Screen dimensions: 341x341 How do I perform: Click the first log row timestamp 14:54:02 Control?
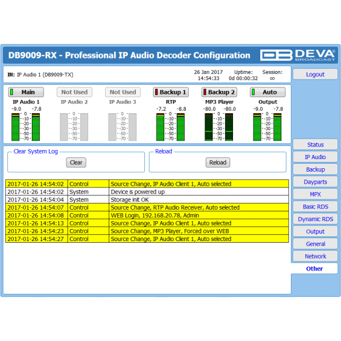(x=36, y=184)
